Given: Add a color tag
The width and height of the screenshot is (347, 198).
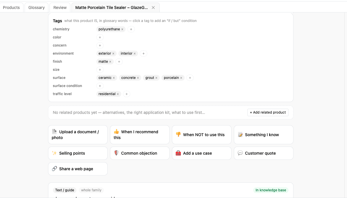Looking at the screenshot, I should click(100, 37).
